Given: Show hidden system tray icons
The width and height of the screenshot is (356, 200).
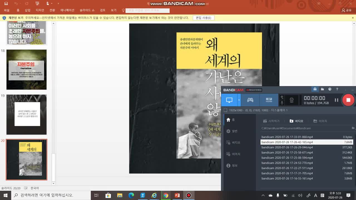Looking at the screenshot, I should pyautogui.click(x=263, y=195).
